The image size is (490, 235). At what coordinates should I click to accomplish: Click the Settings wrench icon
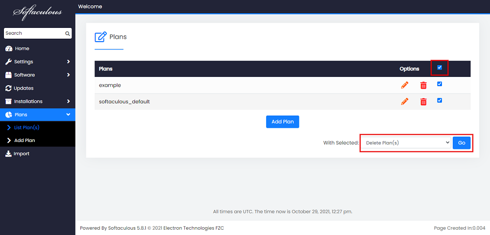tap(8, 62)
